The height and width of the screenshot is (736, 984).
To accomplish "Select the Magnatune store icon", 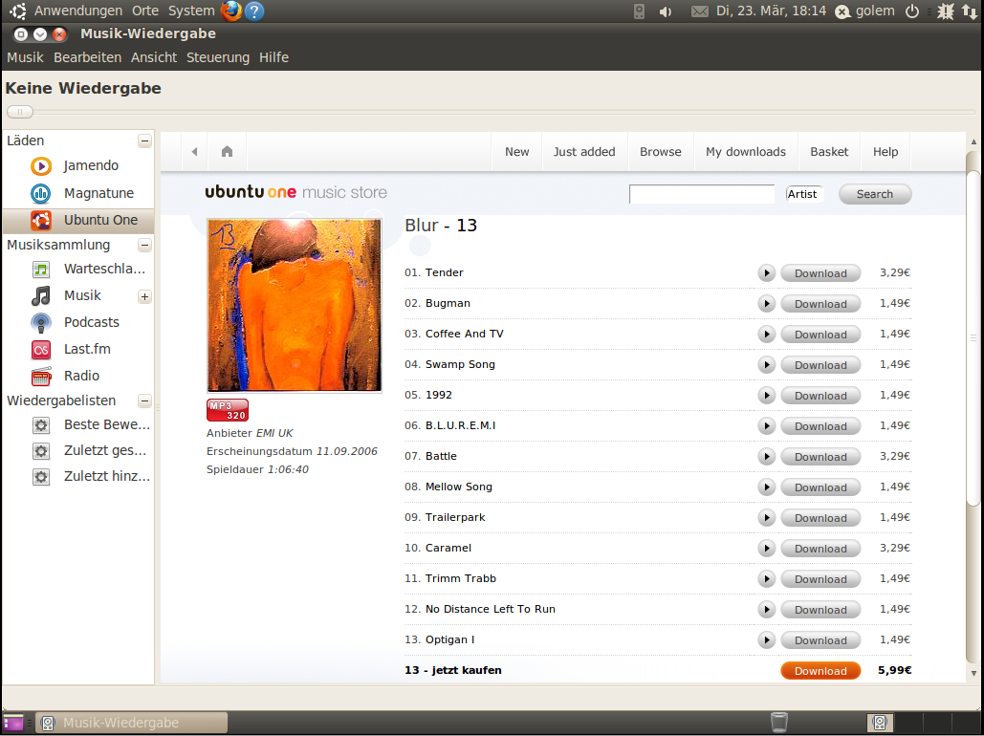I will pyautogui.click(x=41, y=193).
